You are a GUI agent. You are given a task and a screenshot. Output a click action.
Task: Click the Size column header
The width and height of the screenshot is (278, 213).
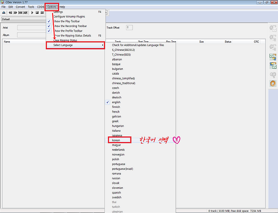[x=202, y=42]
